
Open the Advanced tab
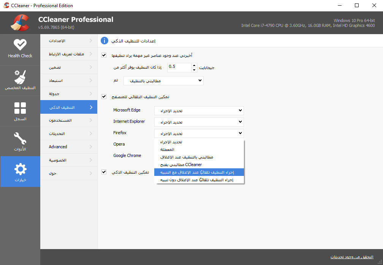tap(69, 147)
